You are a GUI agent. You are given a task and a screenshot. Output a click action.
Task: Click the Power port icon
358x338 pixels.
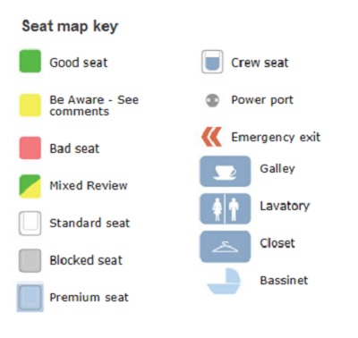[212, 100]
